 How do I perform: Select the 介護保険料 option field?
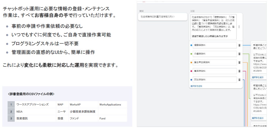[215, 54]
